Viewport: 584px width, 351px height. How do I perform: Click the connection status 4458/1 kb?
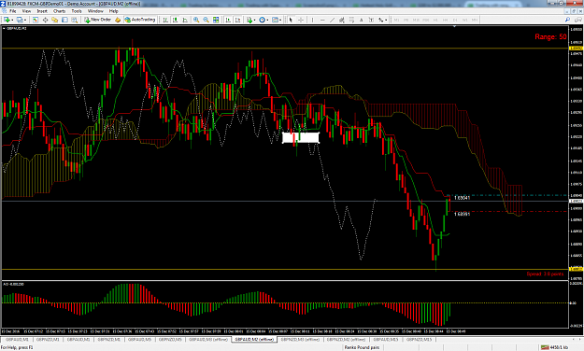[555, 347]
